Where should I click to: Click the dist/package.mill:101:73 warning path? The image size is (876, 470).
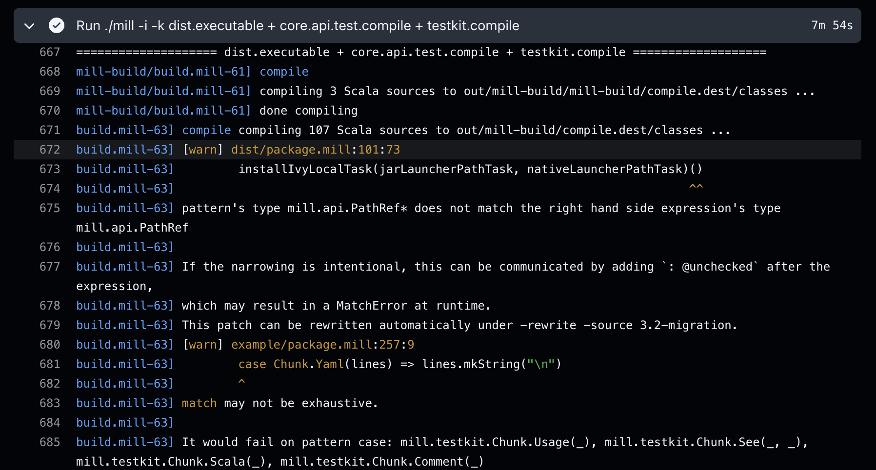click(x=315, y=150)
